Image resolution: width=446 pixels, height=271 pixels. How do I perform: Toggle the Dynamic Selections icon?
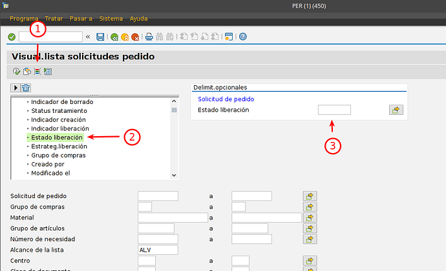pyautogui.click(x=37, y=72)
